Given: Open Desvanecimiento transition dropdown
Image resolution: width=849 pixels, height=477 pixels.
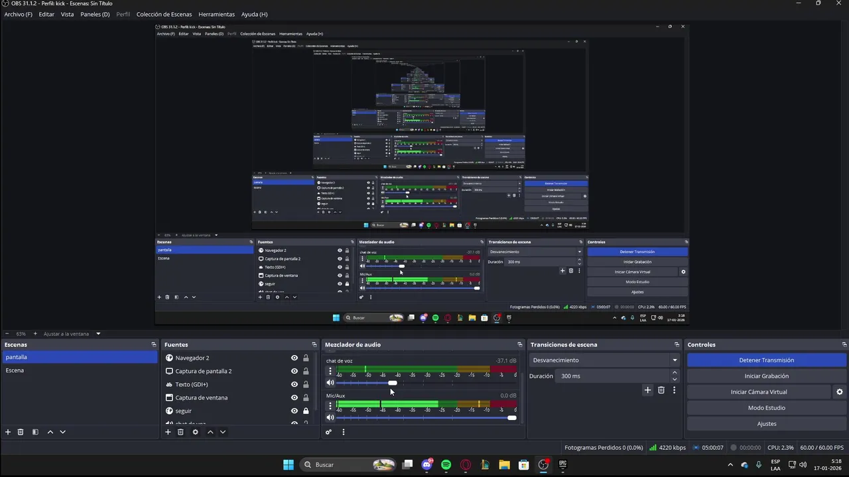Looking at the screenshot, I should [605, 360].
